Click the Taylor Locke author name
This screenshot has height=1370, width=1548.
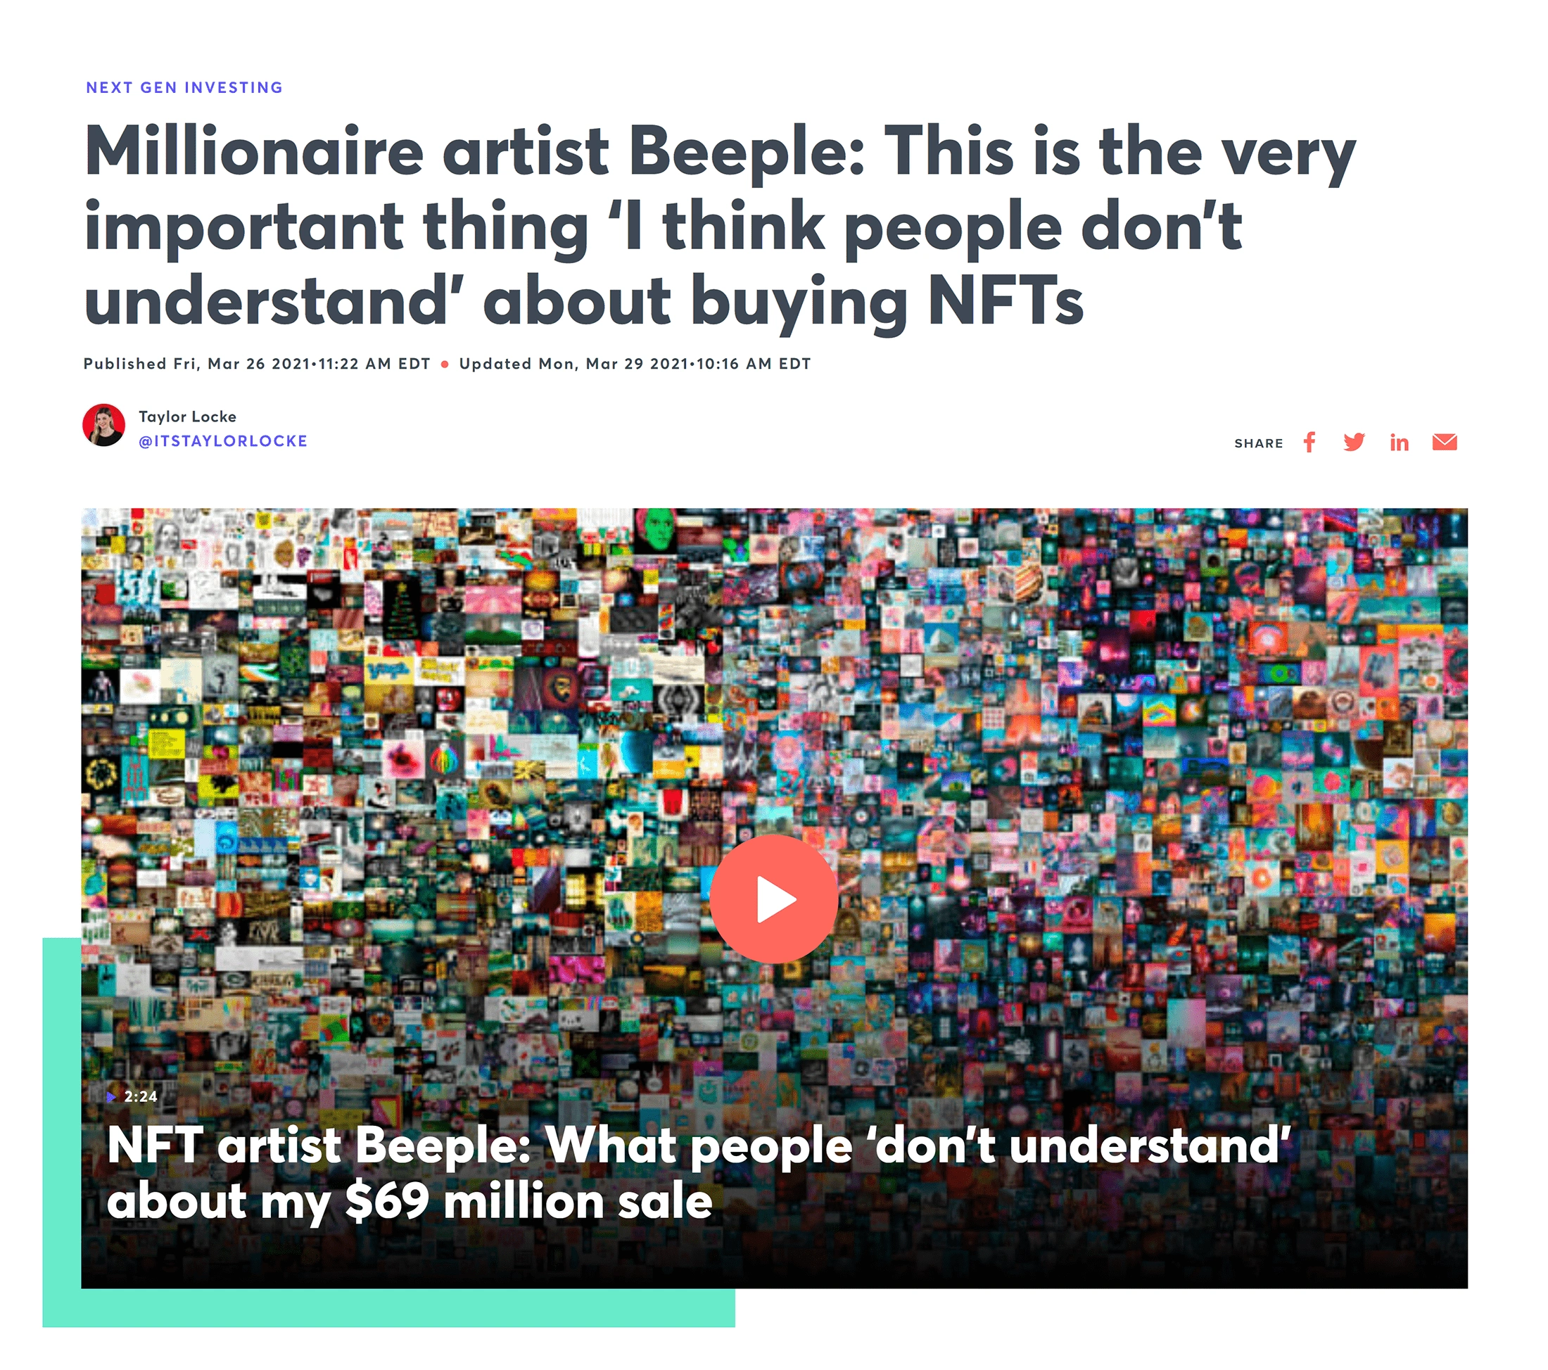[187, 417]
